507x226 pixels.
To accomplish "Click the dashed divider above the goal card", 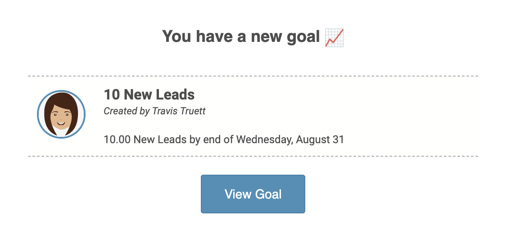I will (x=253, y=76).
